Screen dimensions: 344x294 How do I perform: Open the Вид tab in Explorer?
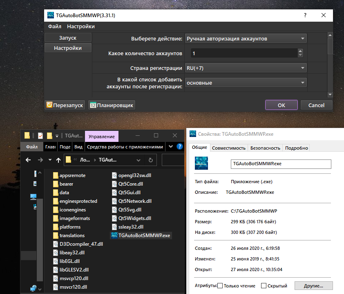tap(78, 147)
